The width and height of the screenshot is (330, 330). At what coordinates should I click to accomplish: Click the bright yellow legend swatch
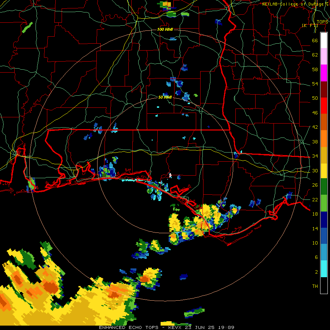point(324,171)
